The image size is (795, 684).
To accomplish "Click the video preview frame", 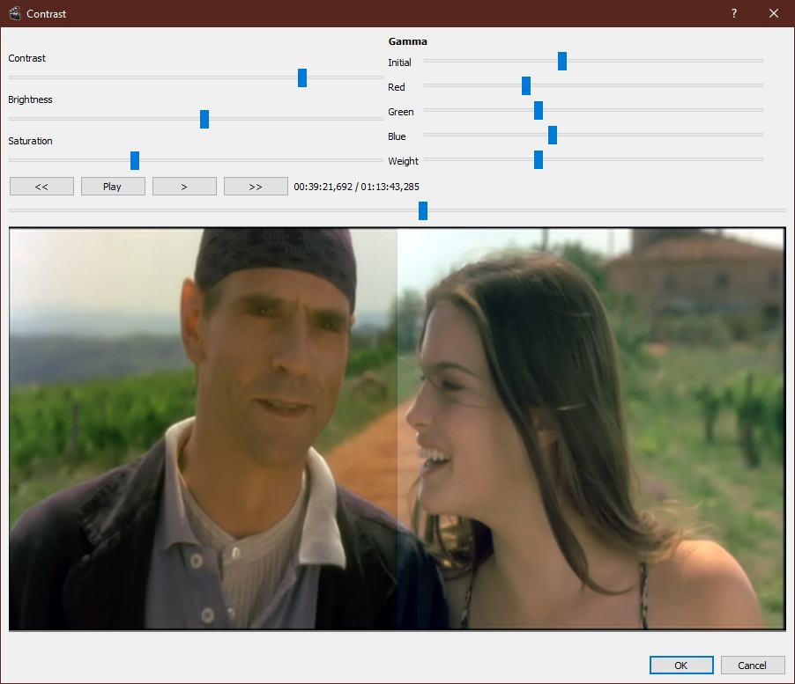I will (397, 430).
